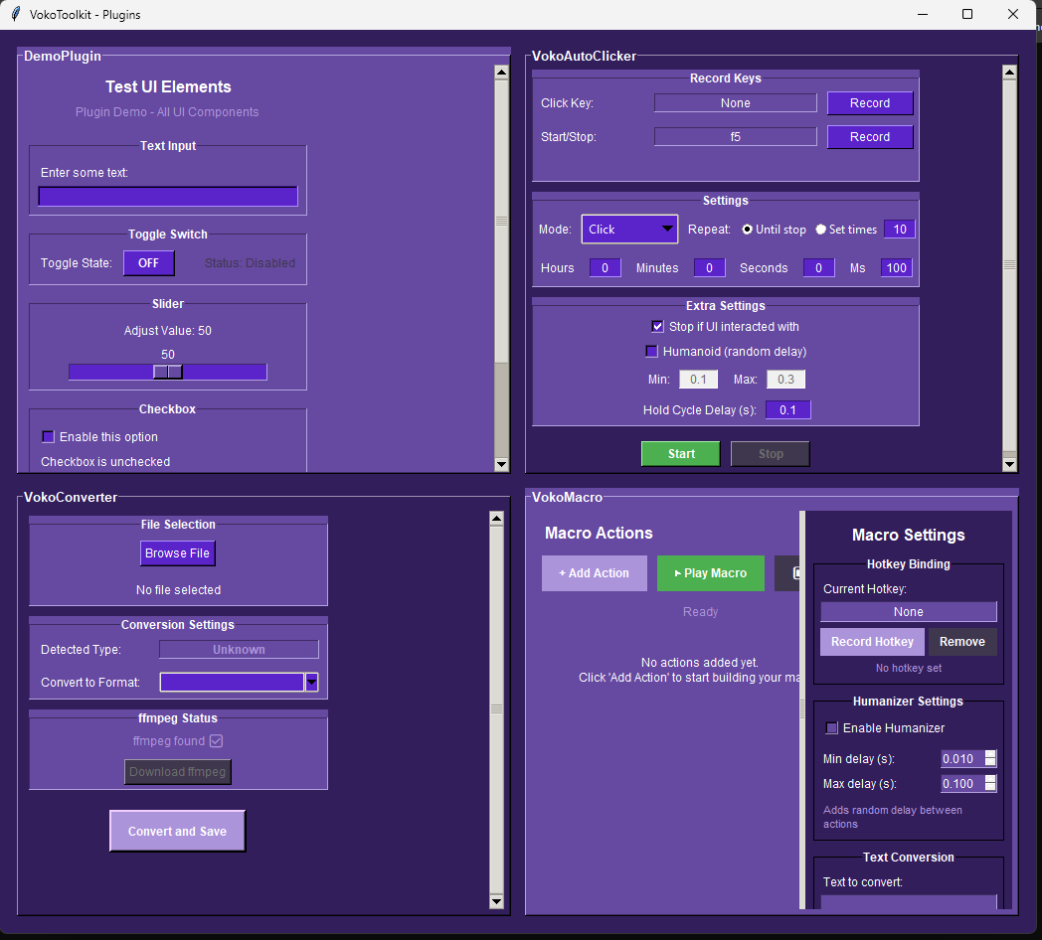Viewport: 1042px width, 940px height.
Task: Click the Current Hotkey None field
Action: pyautogui.click(x=909, y=612)
